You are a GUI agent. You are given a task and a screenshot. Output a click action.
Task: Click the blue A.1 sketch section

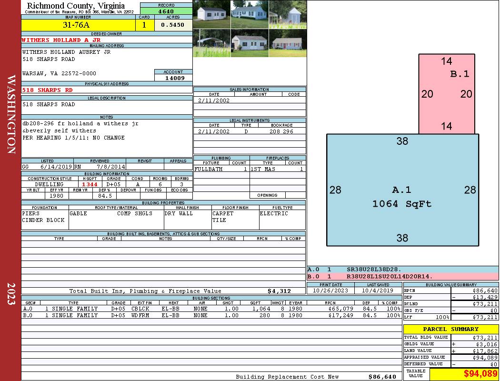click(x=402, y=190)
